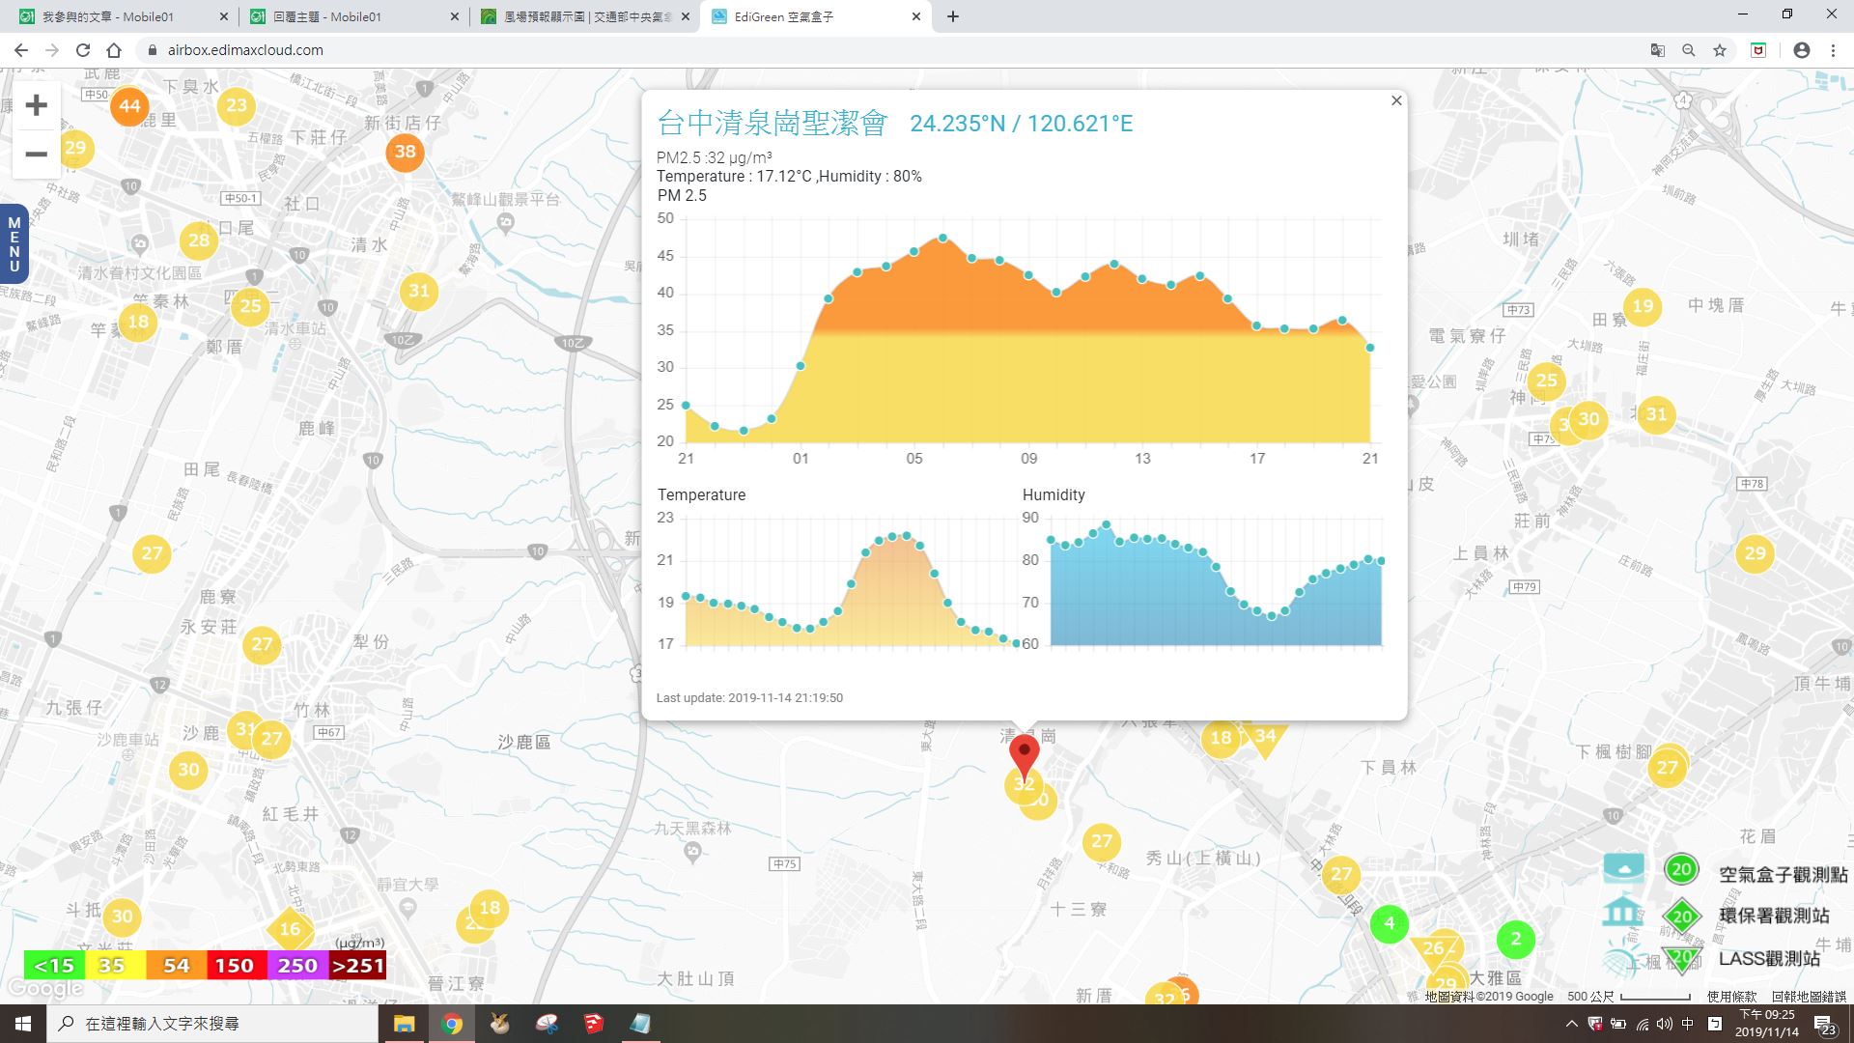Select the orange 38 PM2.5 marker

point(406,152)
